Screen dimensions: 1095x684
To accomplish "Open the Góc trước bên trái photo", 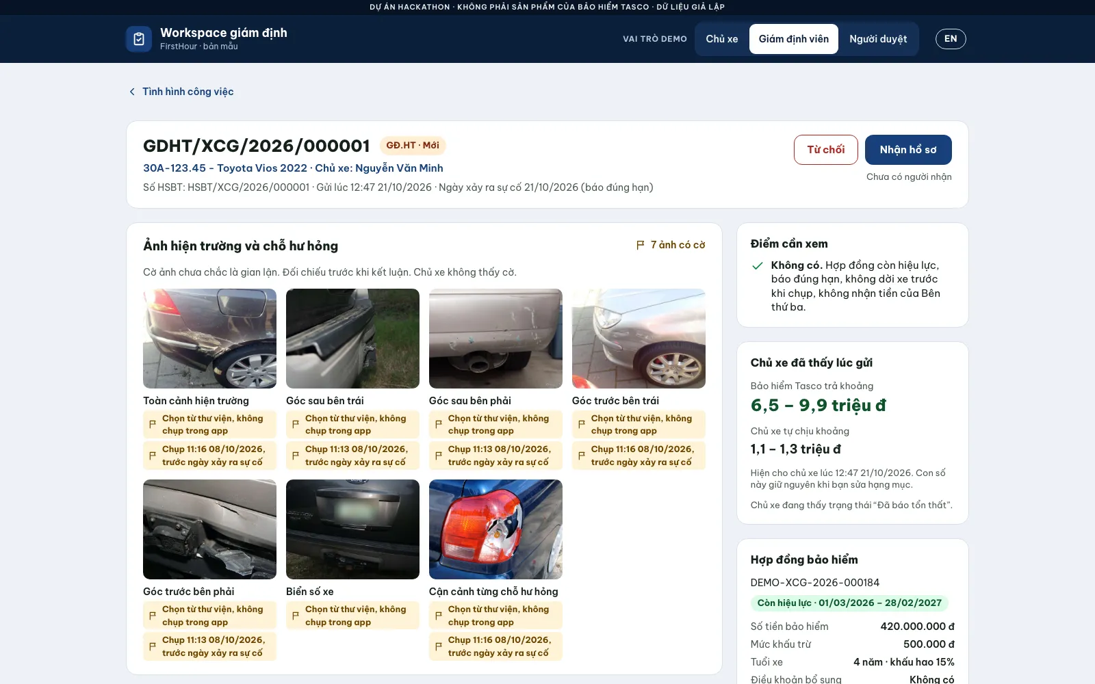I will click(x=639, y=339).
